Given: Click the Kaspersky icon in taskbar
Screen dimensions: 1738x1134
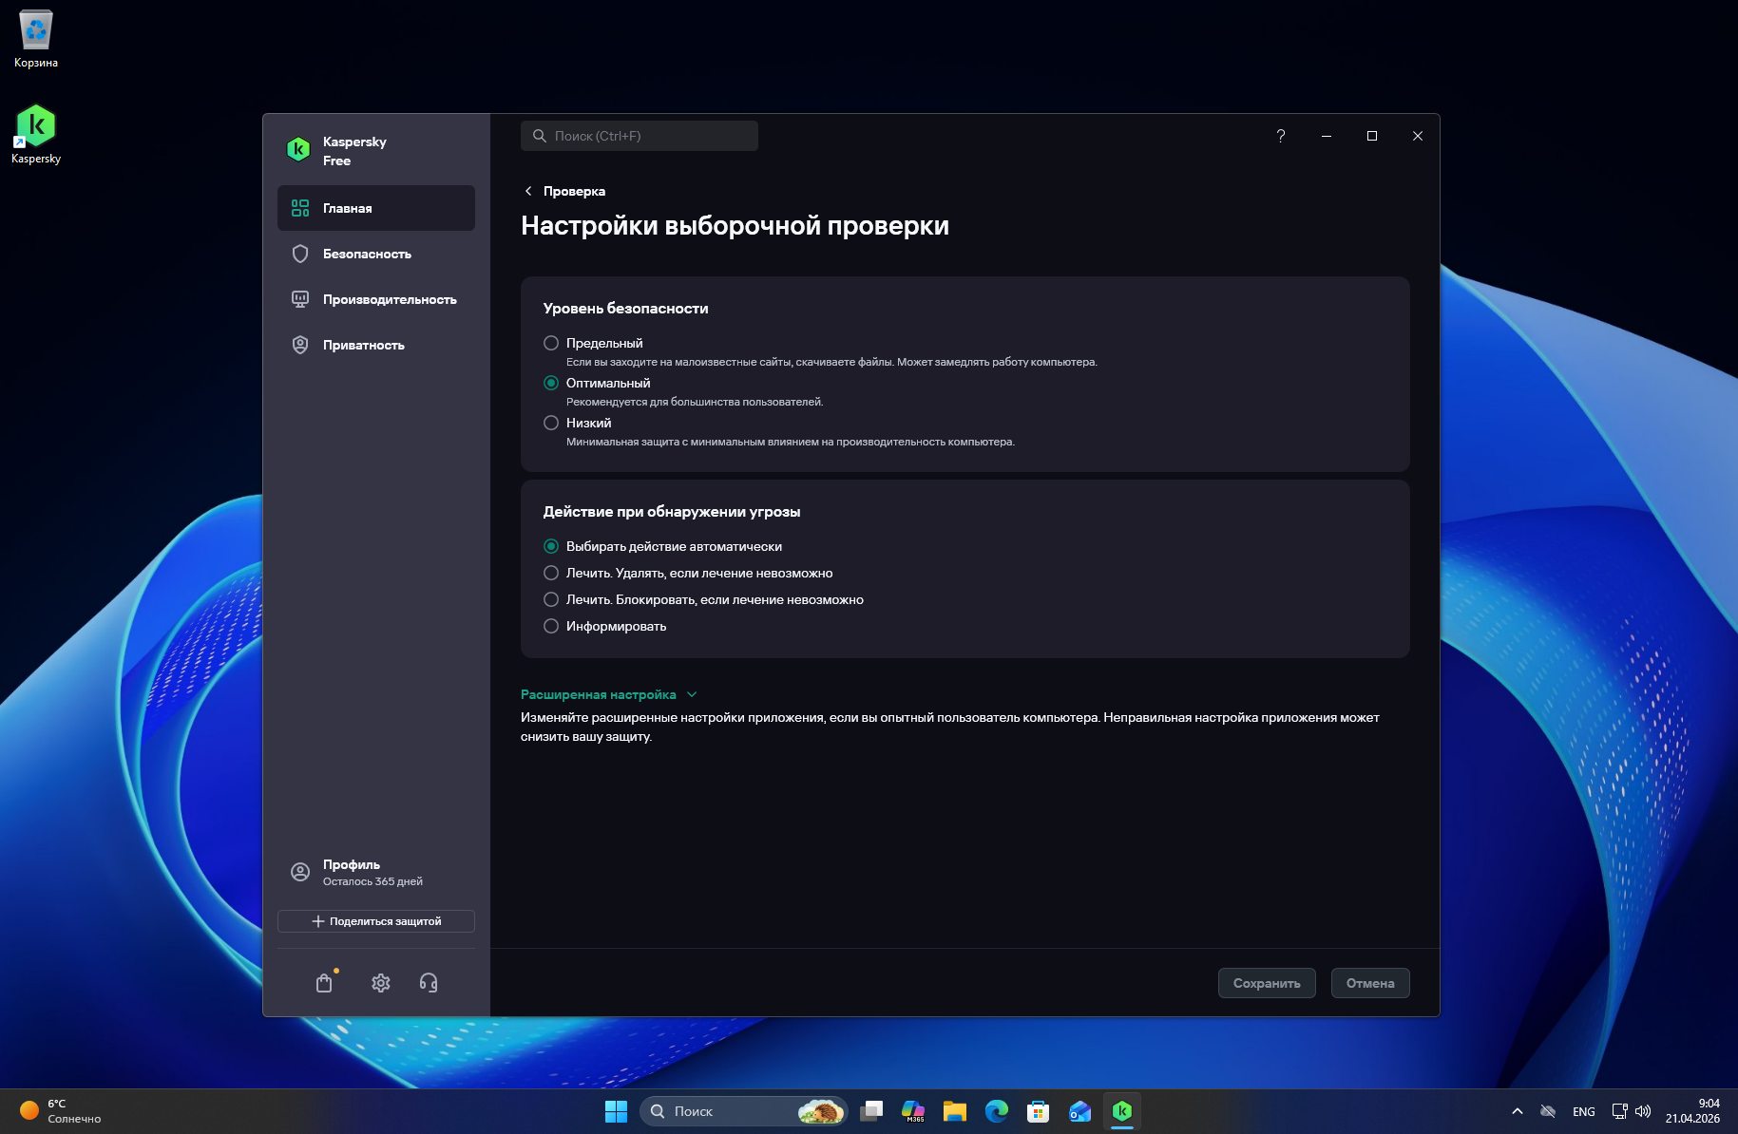Looking at the screenshot, I should point(1122,1110).
